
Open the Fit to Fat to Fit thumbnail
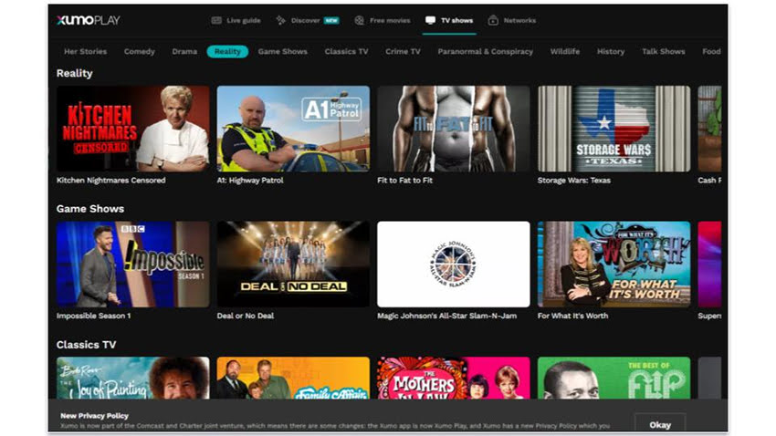[454, 129]
